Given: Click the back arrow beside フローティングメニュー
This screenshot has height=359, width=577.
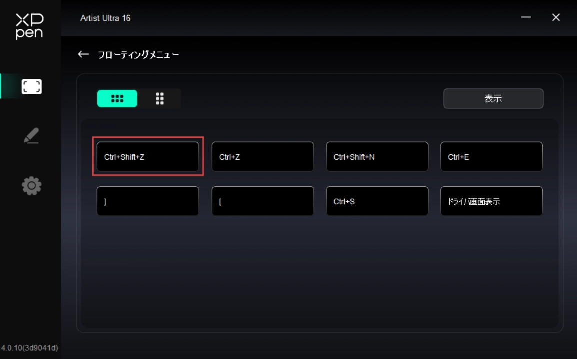Looking at the screenshot, I should (83, 54).
